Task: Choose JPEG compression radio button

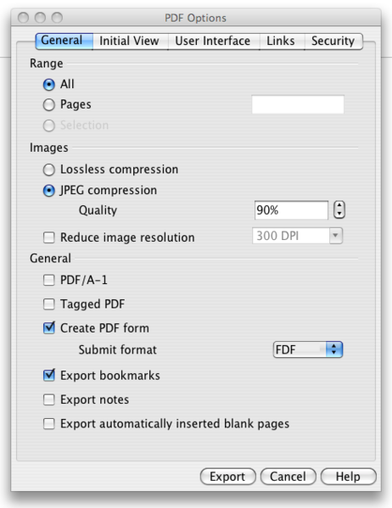Action: pyautogui.click(x=49, y=191)
